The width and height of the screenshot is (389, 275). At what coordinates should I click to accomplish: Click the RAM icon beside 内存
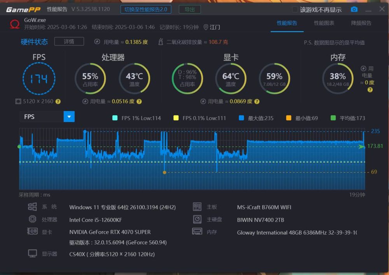coord(197,231)
